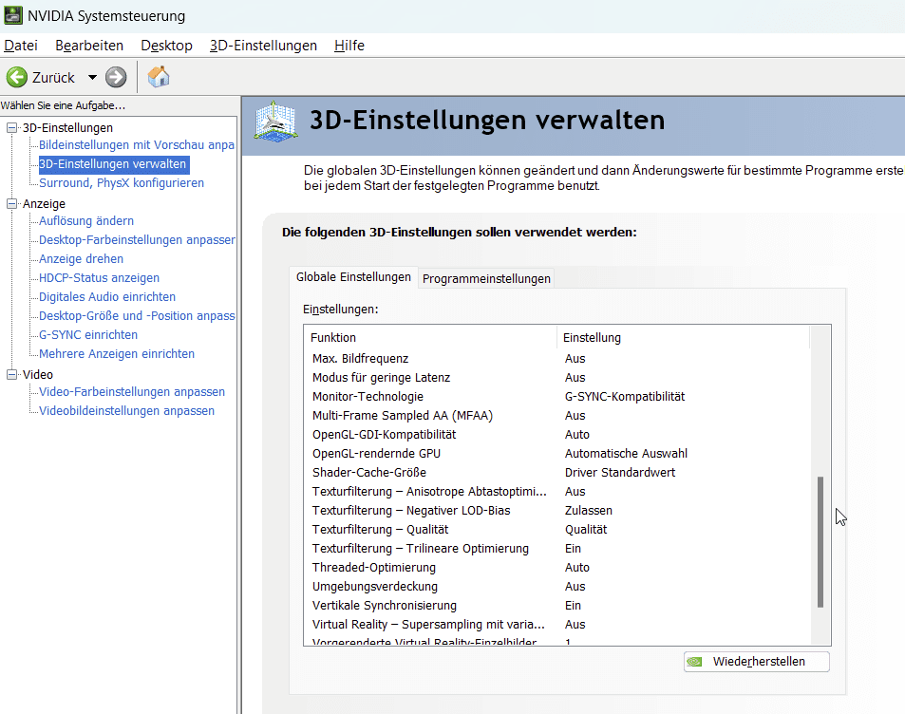This screenshot has height=714, width=905.
Task: Click the 3D-Einstellungen verwalten header icon
Action: (276, 122)
